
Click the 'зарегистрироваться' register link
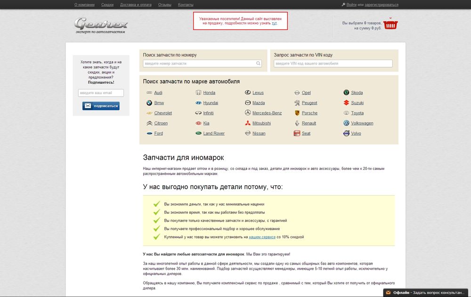[382, 5]
